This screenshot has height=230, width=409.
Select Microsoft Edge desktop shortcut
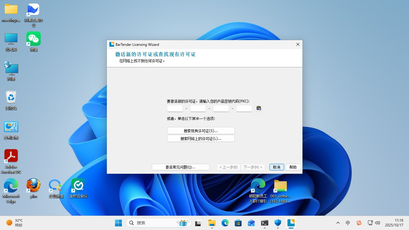pyautogui.click(x=11, y=191)
